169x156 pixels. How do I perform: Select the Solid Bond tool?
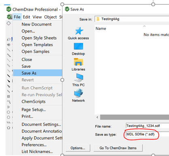(8, 50)
